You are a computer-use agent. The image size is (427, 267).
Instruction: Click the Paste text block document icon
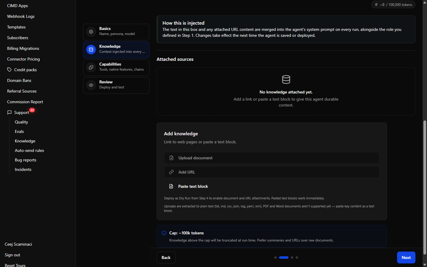171,186
